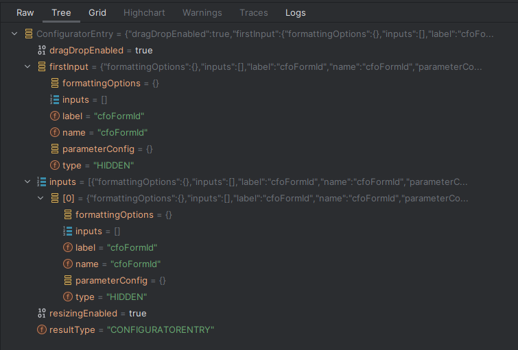Viewport: 518px width, 350px height.
Task: Switch to the Logs tab
Action: click(295, 12)
